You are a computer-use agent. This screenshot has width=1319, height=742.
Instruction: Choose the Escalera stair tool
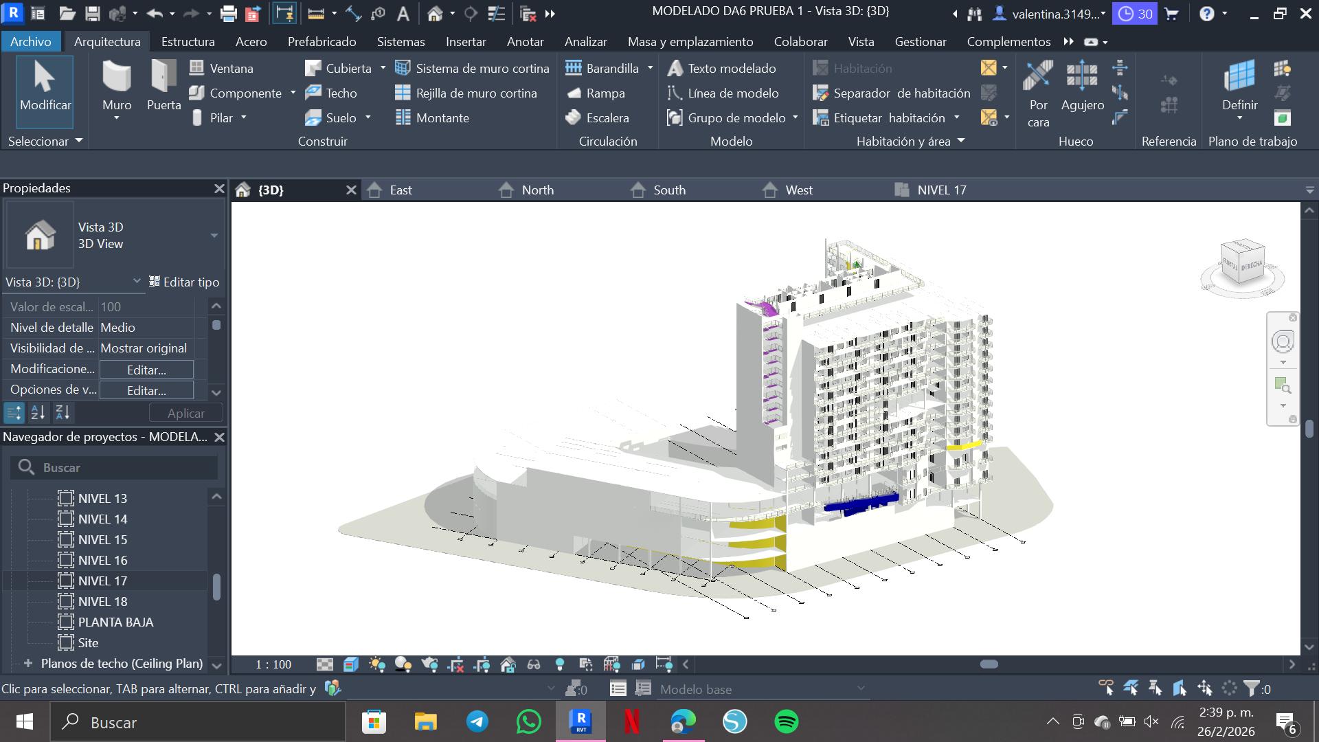click(x=597, y=118)
